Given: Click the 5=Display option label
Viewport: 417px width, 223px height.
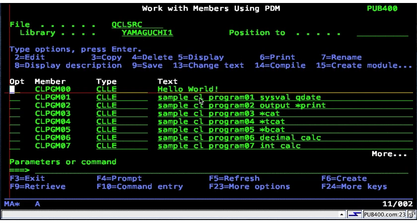Looking at the screenshot, I should click(x=201, y=57).
